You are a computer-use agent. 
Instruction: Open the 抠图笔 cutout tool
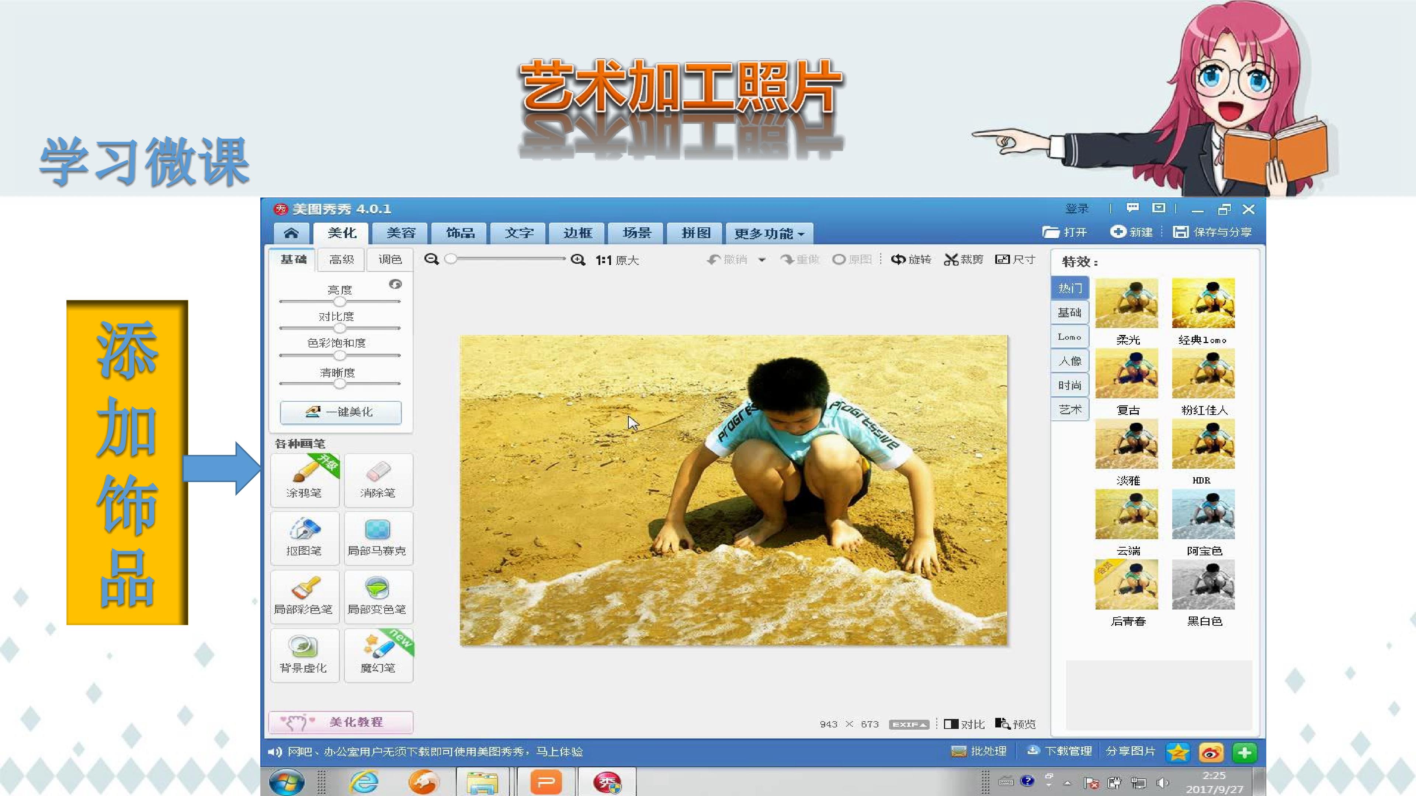[x=305, y=537]
